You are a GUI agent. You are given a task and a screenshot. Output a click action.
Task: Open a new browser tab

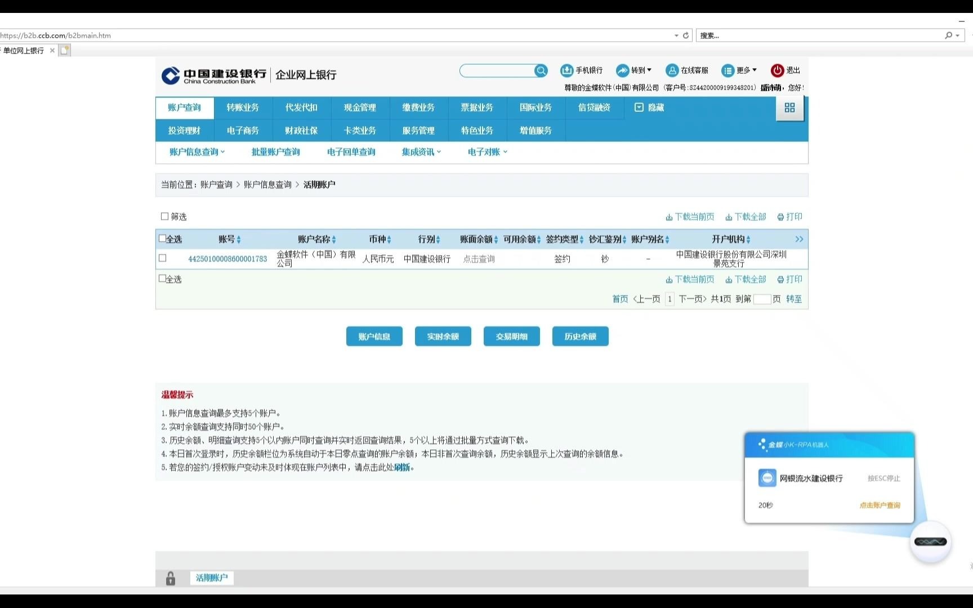(65, 51)
